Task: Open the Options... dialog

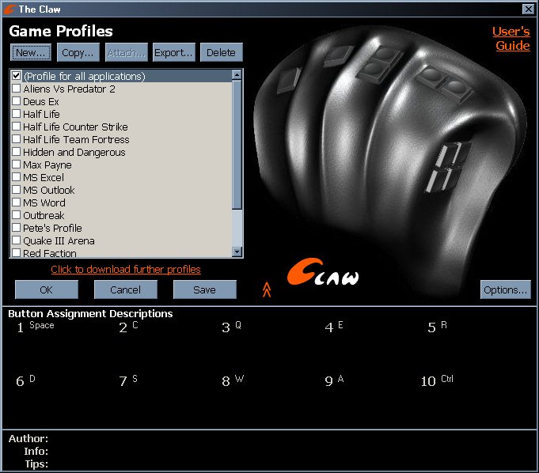Action: click(505, 290)
